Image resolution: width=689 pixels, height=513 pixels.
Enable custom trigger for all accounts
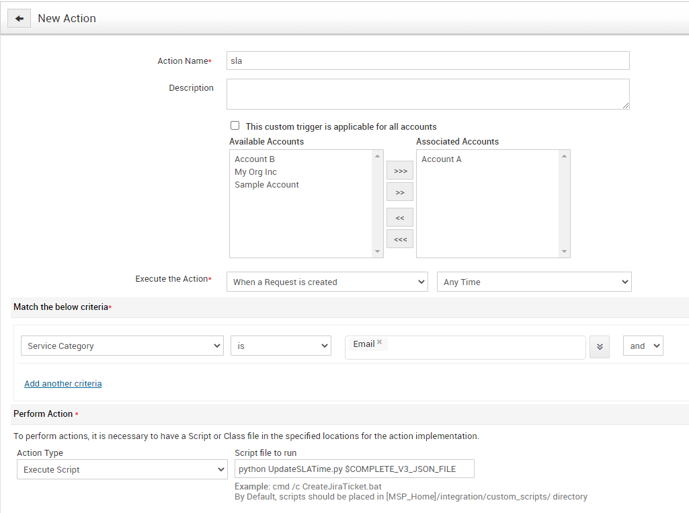[x=235, y=126]
